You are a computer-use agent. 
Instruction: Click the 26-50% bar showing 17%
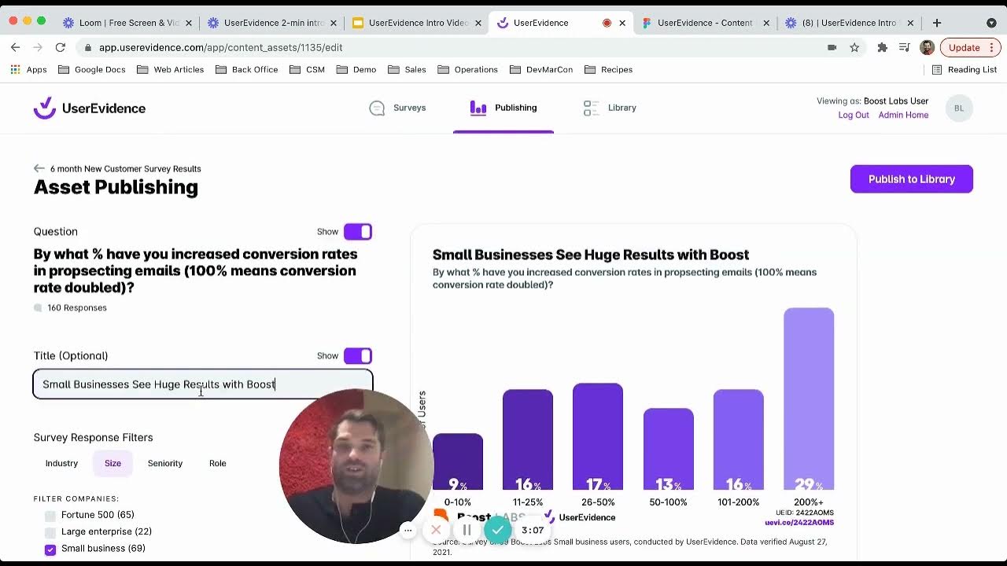pos(598,436)
